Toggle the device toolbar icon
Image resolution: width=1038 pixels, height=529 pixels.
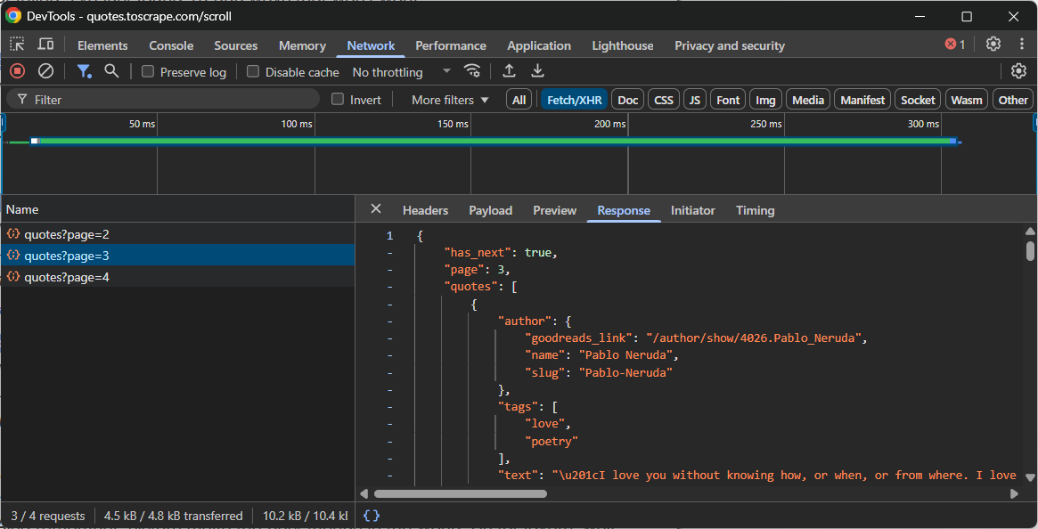click(x=45, y=45)
